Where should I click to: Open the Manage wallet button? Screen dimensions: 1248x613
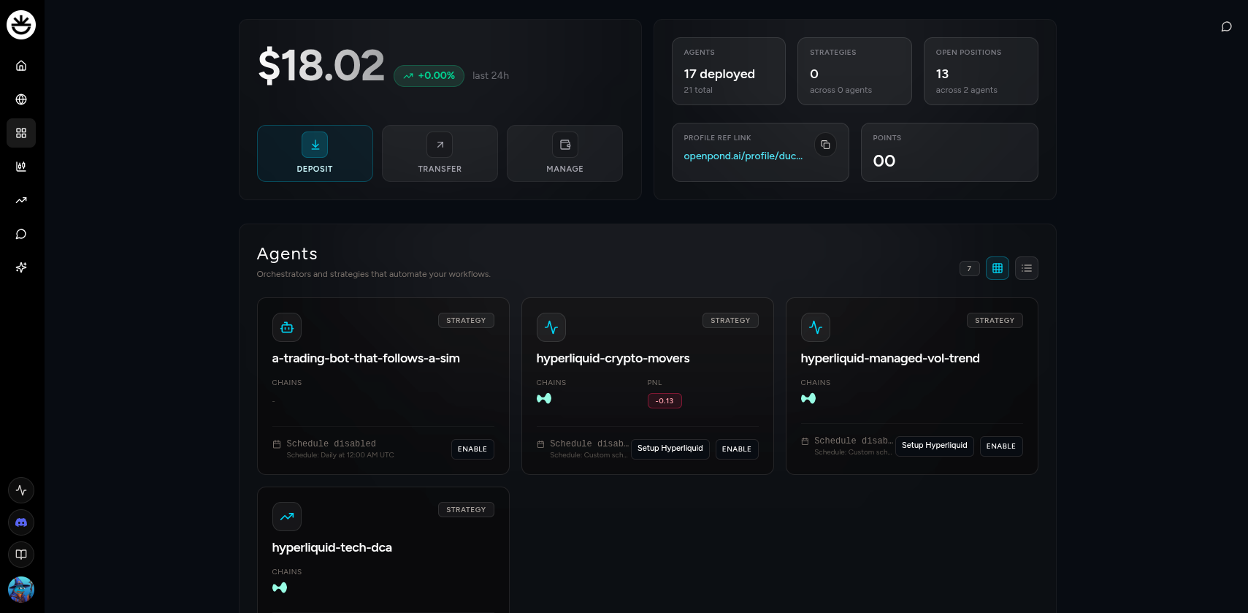click(564, 153)
